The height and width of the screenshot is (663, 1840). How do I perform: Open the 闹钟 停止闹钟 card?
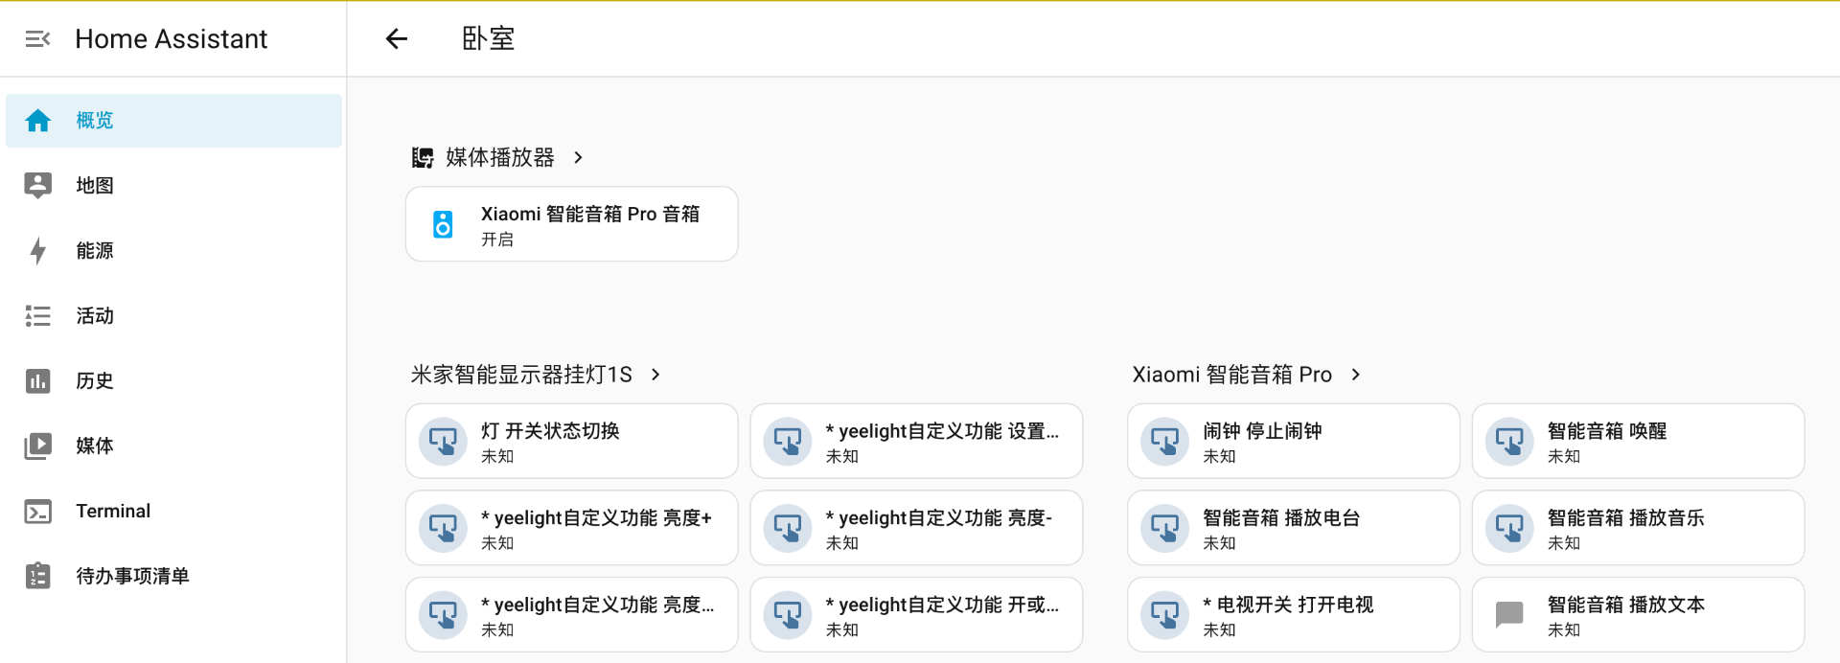click(x=1294, y=441)
